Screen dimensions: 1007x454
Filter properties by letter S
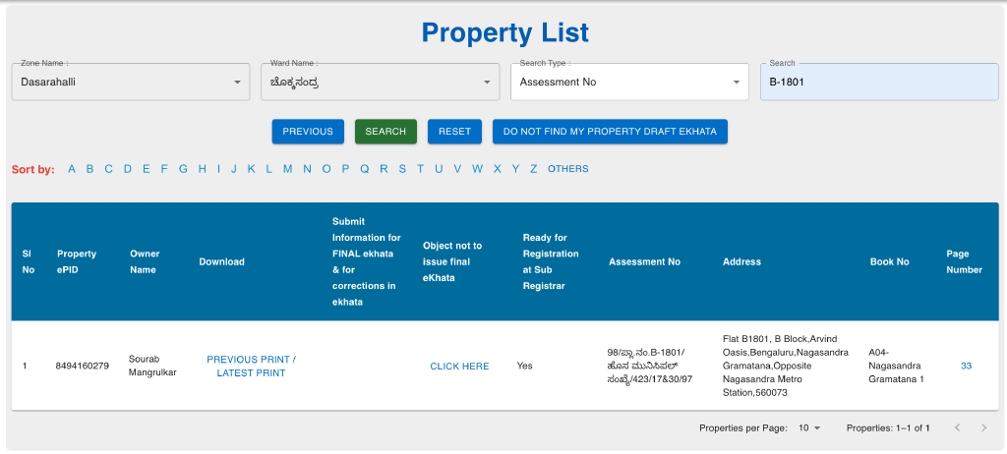point(402,169)
